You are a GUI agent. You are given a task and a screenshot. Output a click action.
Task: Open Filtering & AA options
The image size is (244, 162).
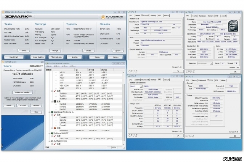[x=56, y=57]
